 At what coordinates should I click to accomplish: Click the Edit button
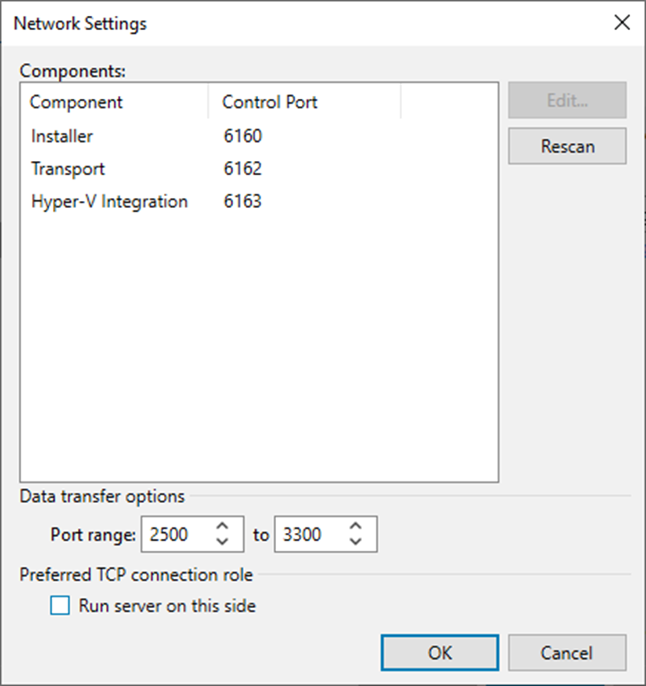tap(567, 100)
